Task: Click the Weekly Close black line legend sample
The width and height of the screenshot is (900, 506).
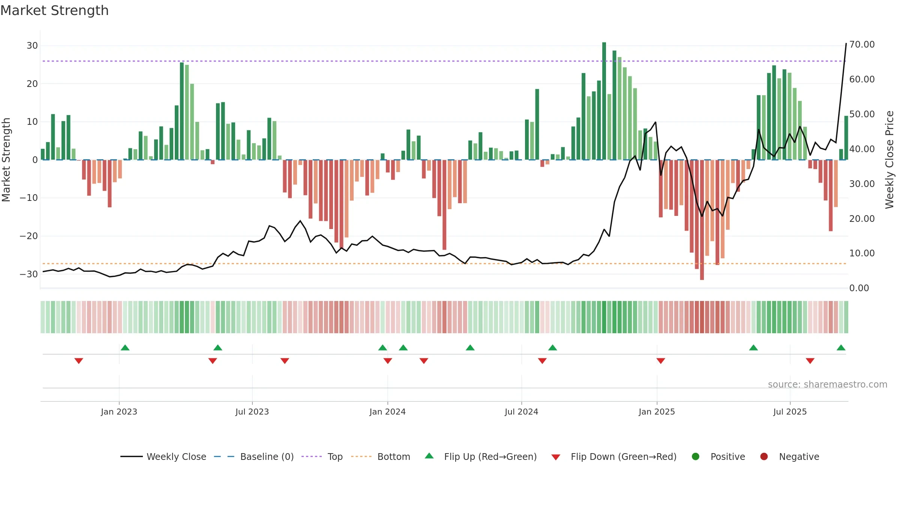Action: click(132, 457)
